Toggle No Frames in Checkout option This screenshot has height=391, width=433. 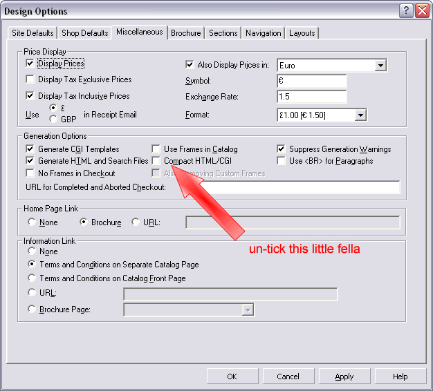tap(30, 173)
